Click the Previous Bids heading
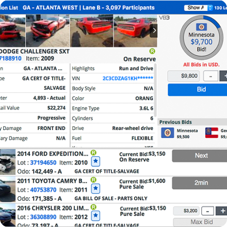The height and width of the screenshot is (227, 227). [x=175, y=122]
